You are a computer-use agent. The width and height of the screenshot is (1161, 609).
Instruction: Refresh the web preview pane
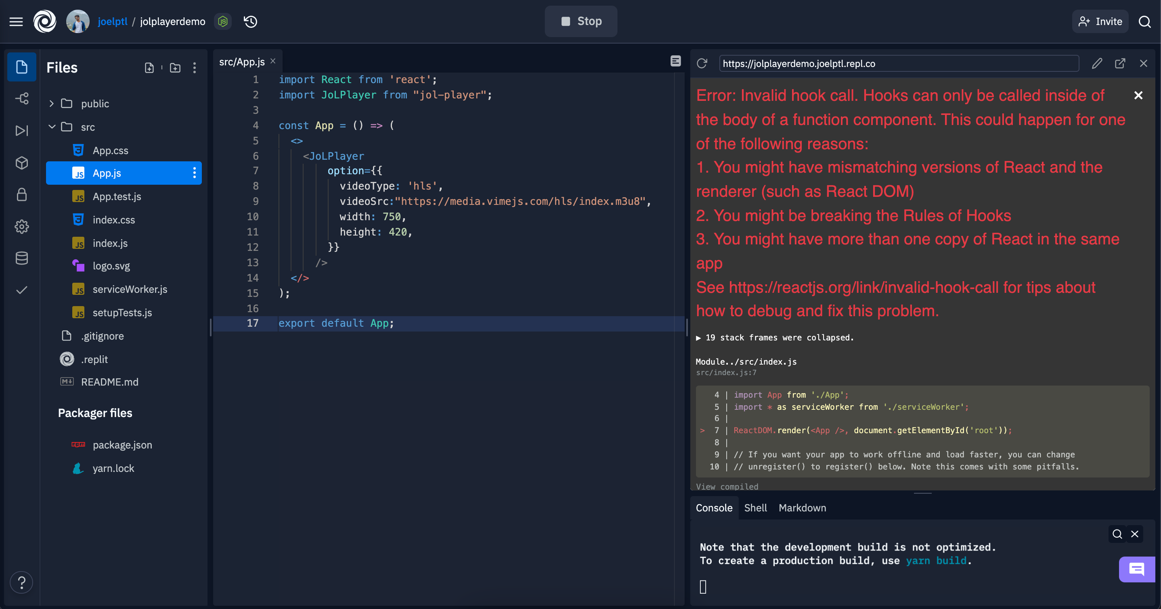pos(702,63)
